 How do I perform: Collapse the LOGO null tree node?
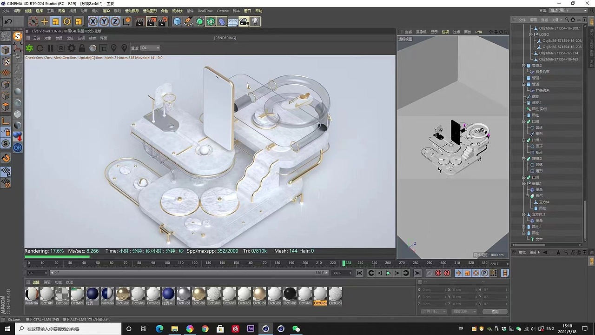pos(532,34)
